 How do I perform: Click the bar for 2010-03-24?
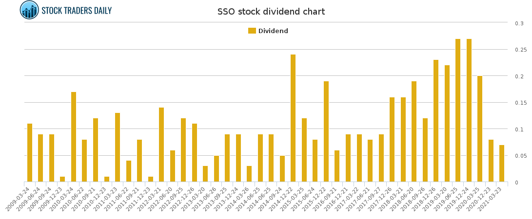click(74, 137)
